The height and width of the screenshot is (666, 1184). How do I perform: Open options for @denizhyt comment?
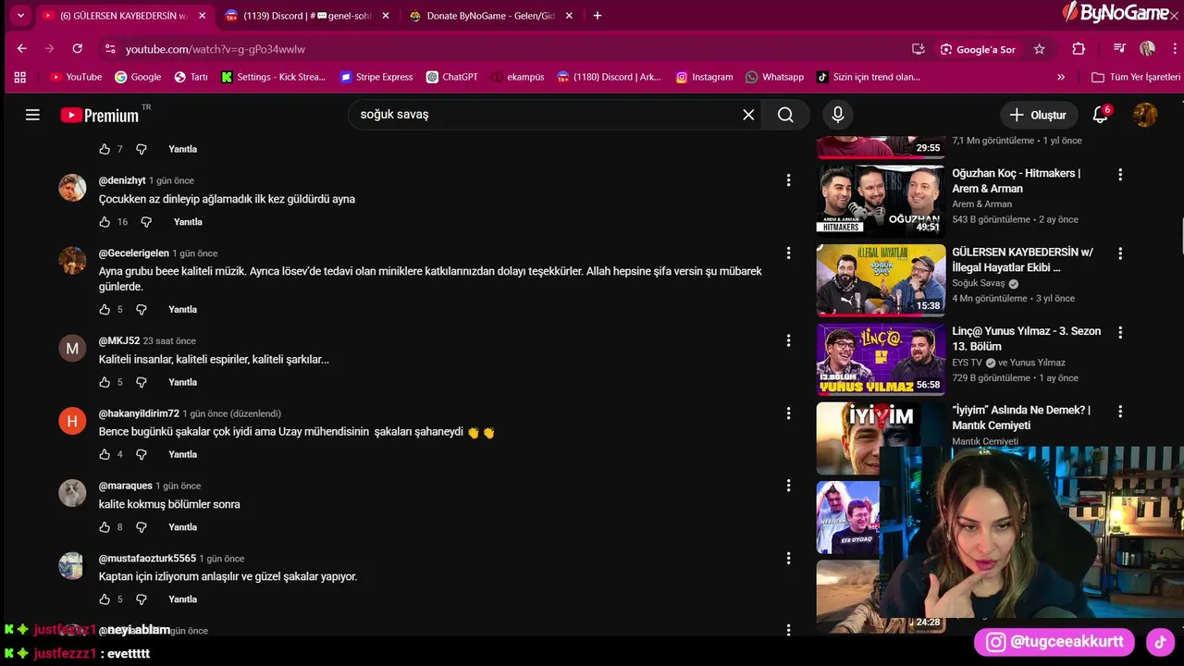(788, 180)
